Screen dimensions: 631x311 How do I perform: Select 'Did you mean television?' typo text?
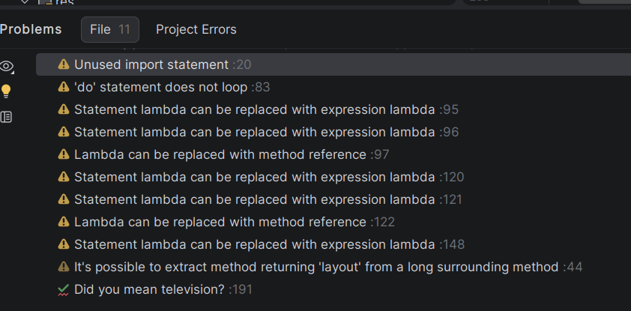(149, 290)
